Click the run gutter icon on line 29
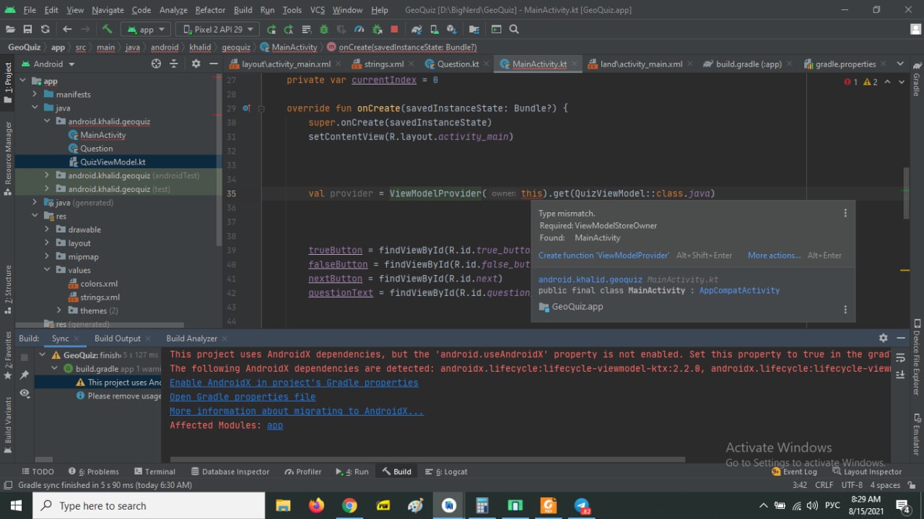Screen dimensions: 924x519 [247, 108]
